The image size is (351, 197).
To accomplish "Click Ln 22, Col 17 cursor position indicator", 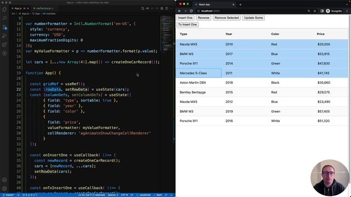I will 92,195.
